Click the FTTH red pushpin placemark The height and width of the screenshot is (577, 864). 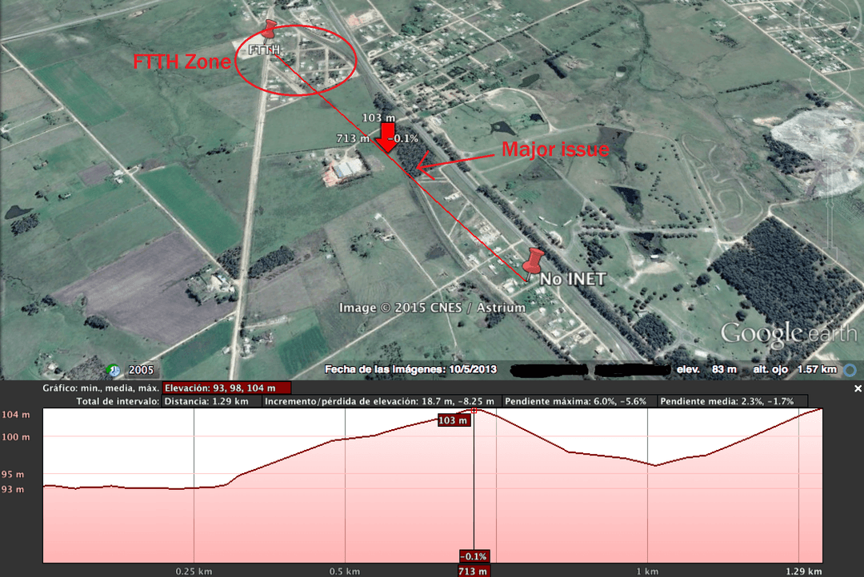[x=269, y=30]
